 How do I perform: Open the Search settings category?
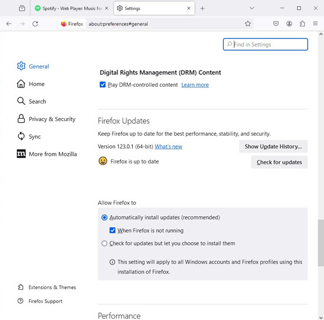pos(31,102)
